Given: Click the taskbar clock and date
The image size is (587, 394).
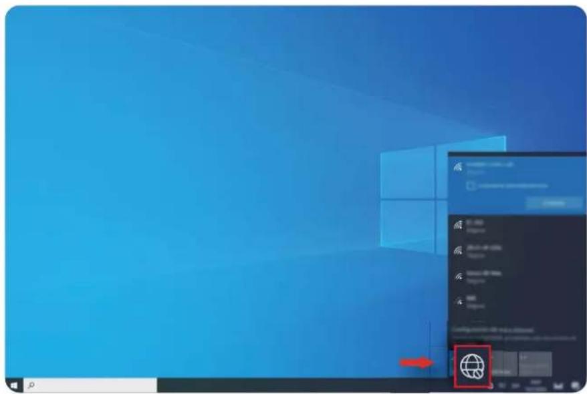Looking at the screenshot, I should 536,385.
